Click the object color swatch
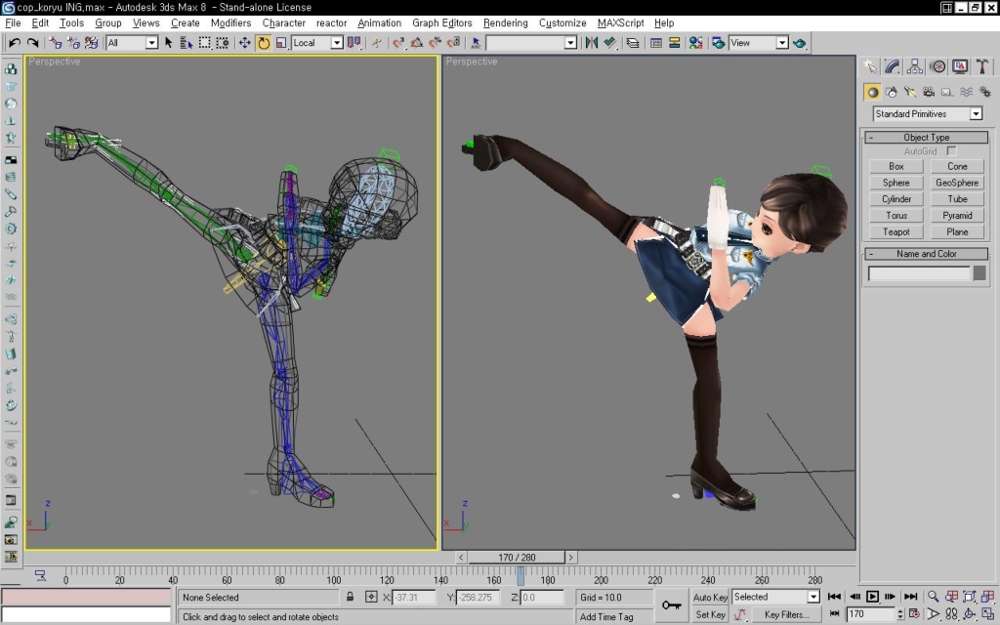 [x=979, y=273]
